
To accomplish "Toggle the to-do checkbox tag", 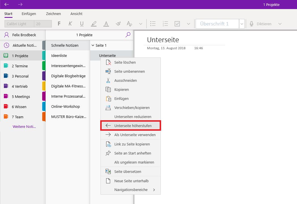I will coord(177,24).
